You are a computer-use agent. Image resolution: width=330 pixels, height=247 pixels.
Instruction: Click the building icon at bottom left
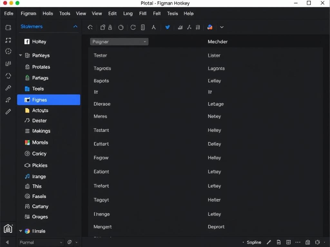8,228
